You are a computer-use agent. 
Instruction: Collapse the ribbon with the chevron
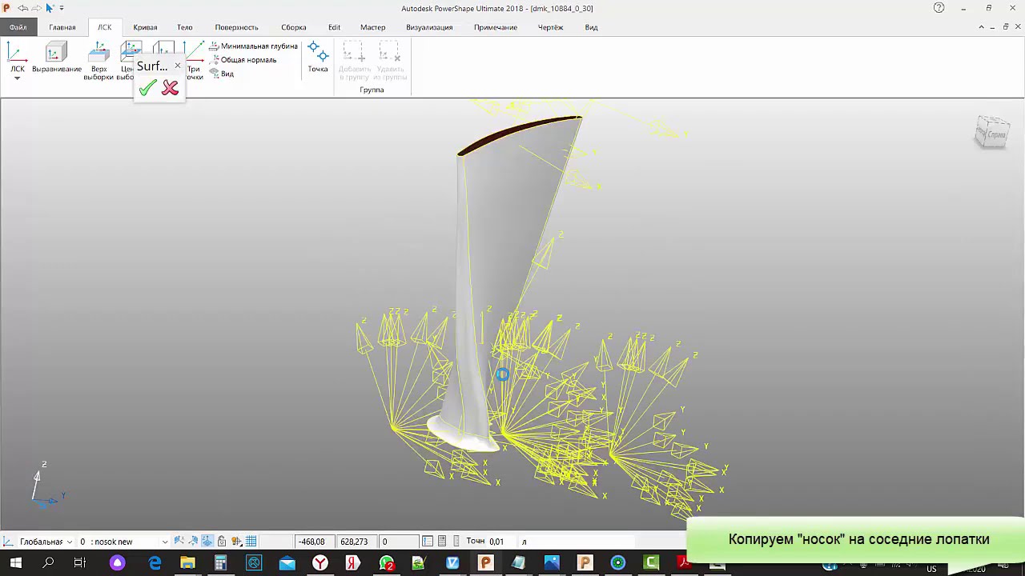[x=981, y=27]
